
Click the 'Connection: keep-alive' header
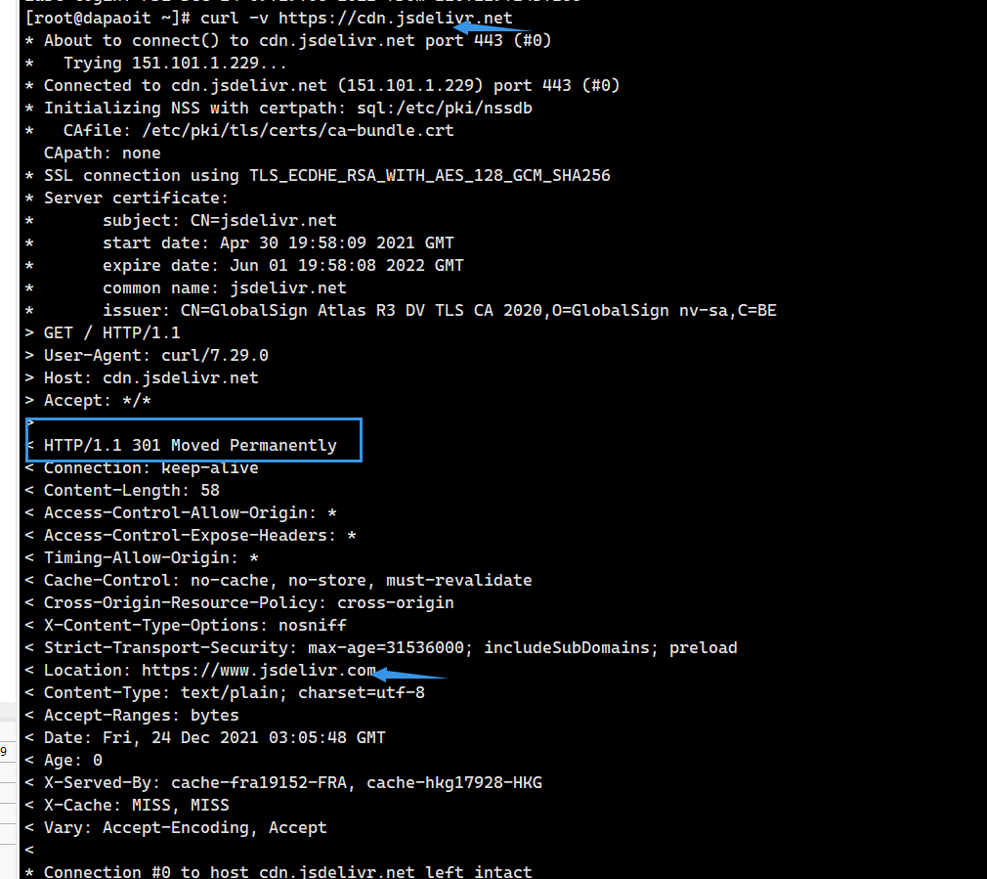[142, 467]
